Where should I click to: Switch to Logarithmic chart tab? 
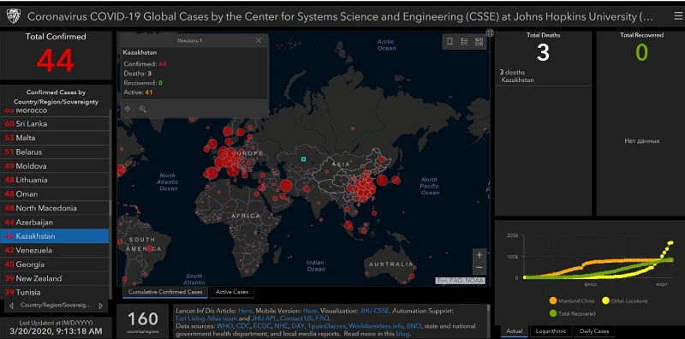tap(551, 331)
